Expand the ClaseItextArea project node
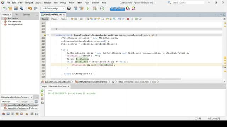Image resolution: width=227 pixels, height=127 pixels. 2,22
